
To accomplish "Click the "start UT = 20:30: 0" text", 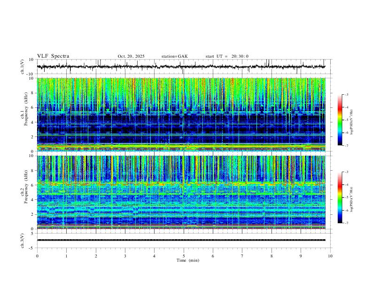I will tap(227, 56).
